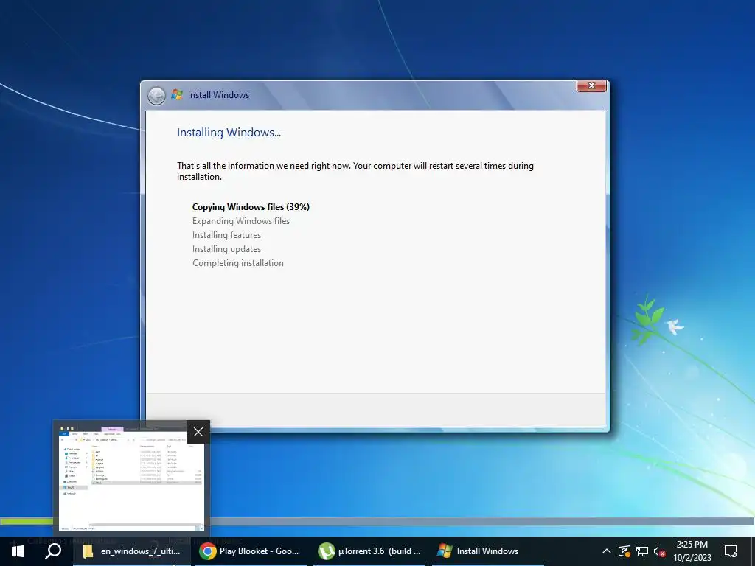Click the muted volume speaker icon
The width and height of the screenshot is (755, 566).
[x=660, y=551]
